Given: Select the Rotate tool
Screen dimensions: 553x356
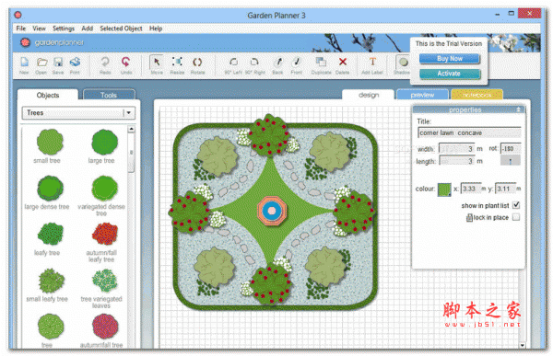Looking at the screenshot, I should (x=197, y=63).
